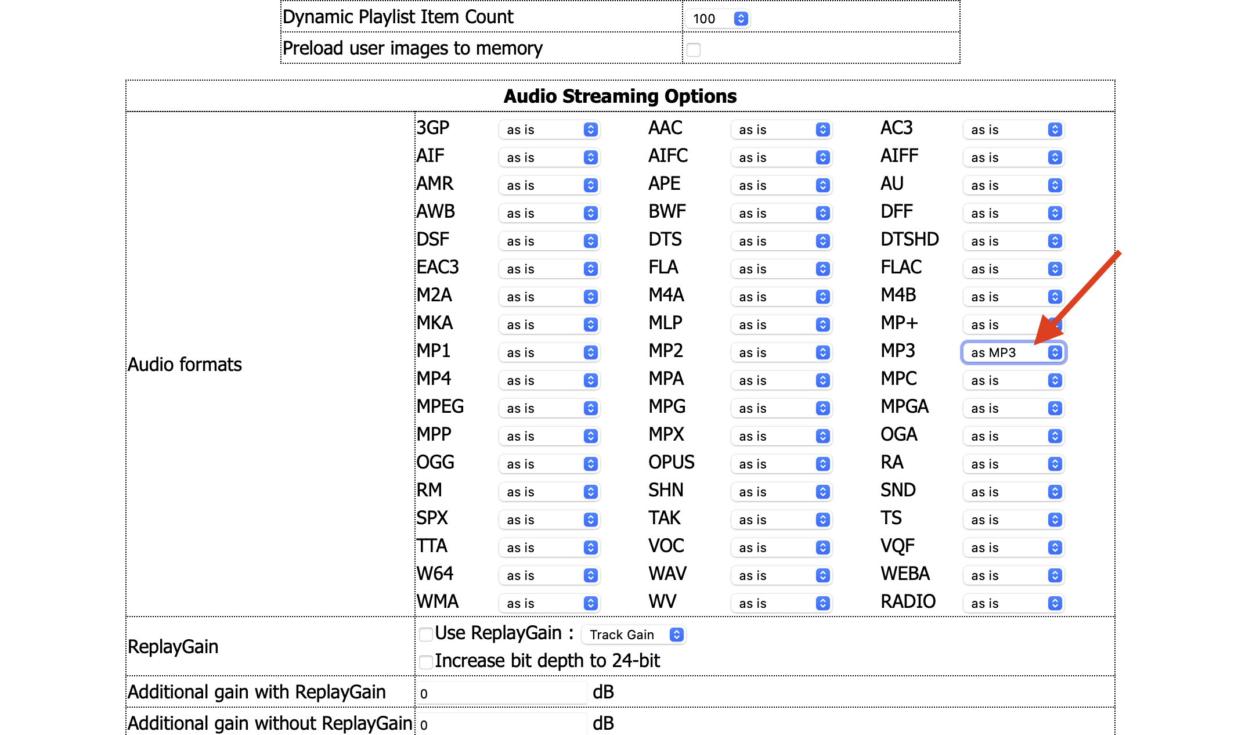This screenshot has width=1256, height=735.
Task: Enable Increase bit depth to 24-bit
Action: click(426, 662)
